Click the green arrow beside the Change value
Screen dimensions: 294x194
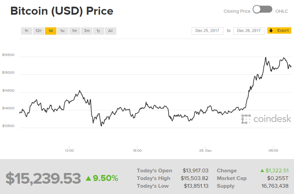click(262, 170)
